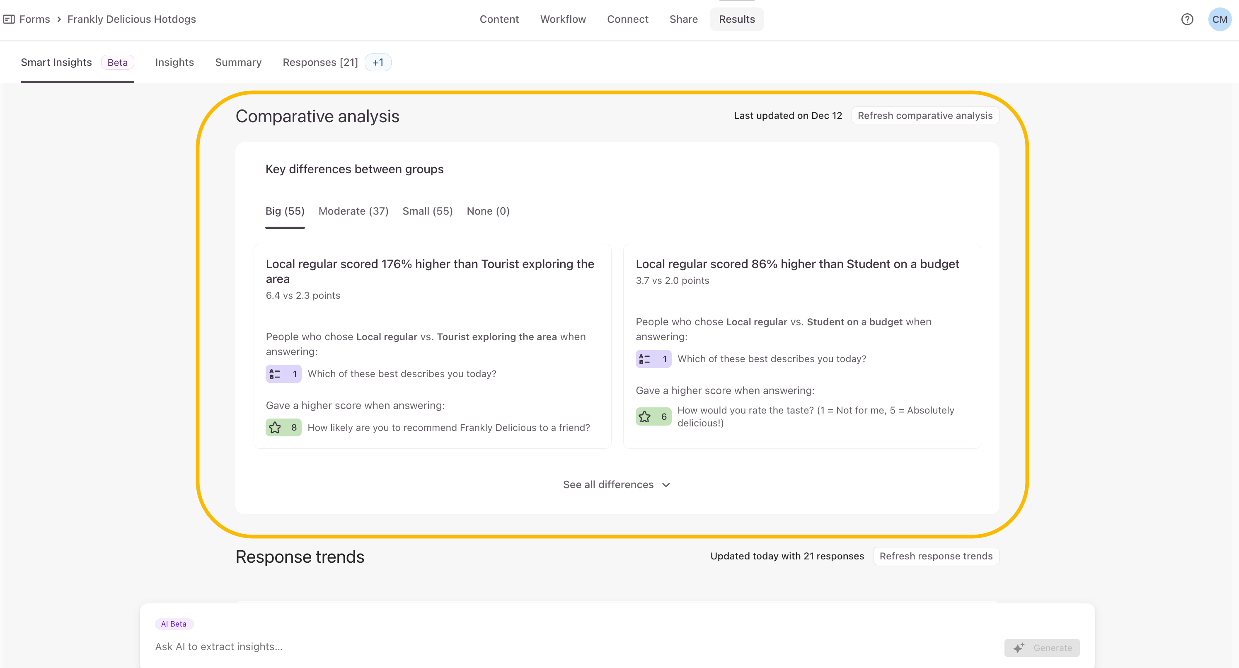Open the Summary tab
Screen dimensions: 1239x668
point(238,63)
